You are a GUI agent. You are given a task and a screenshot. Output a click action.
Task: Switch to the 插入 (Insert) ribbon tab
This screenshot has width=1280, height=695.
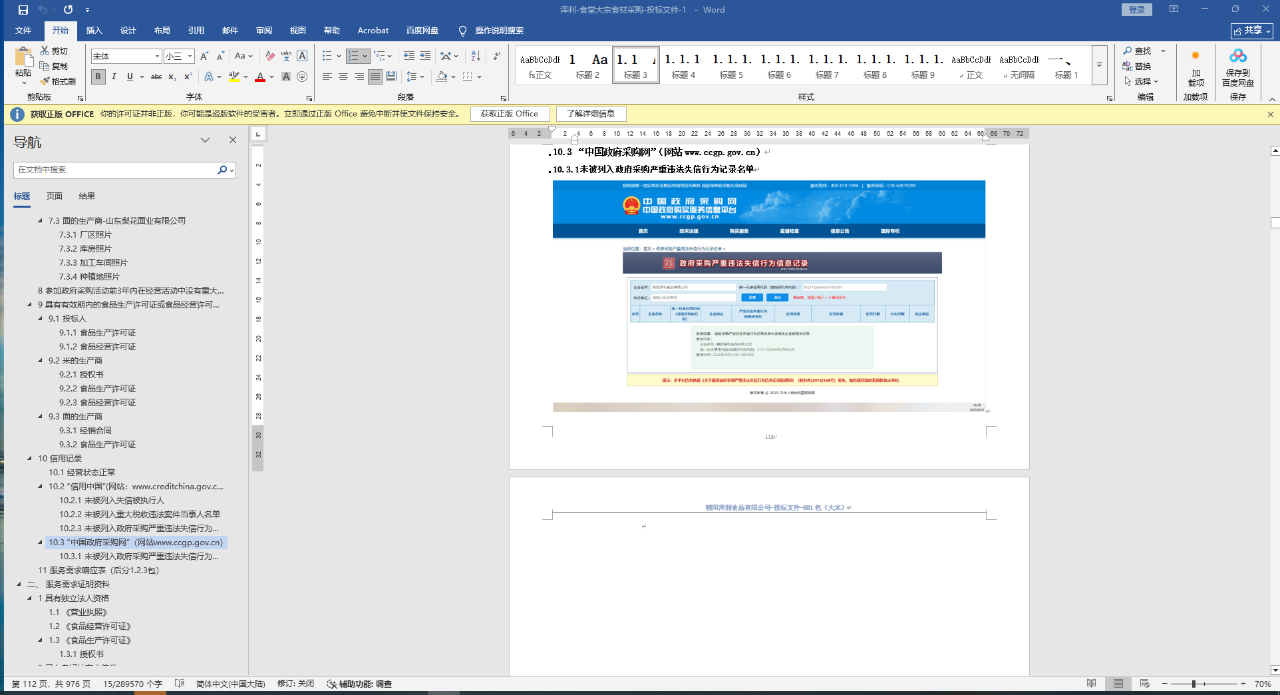[x=94, y=31]
